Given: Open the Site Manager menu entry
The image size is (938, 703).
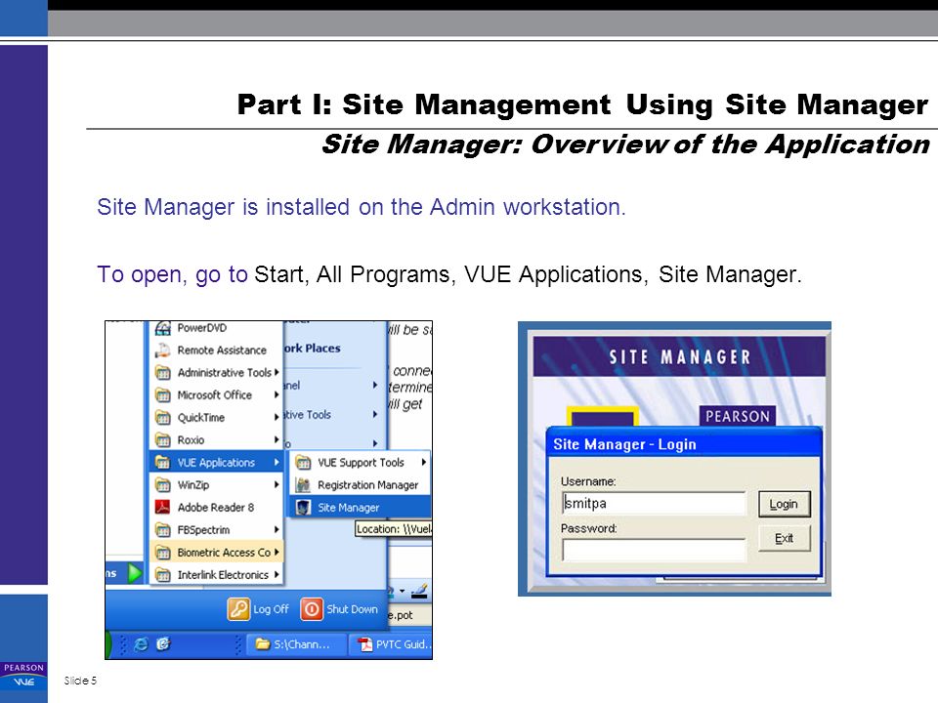Looking at the screenshot, I should click(361, 508).
